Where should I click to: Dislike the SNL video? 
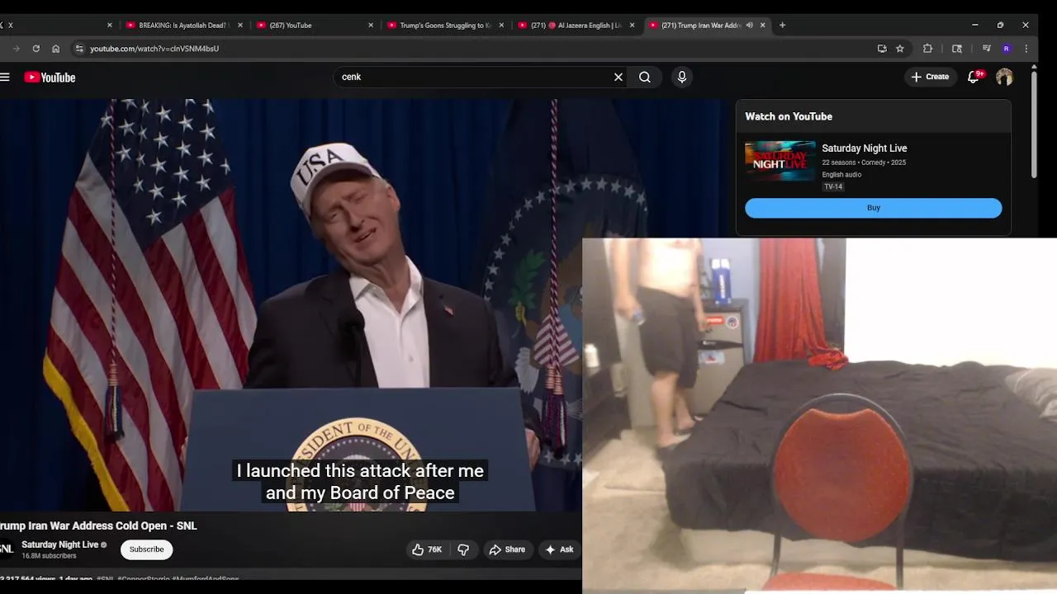pos(463,549)
